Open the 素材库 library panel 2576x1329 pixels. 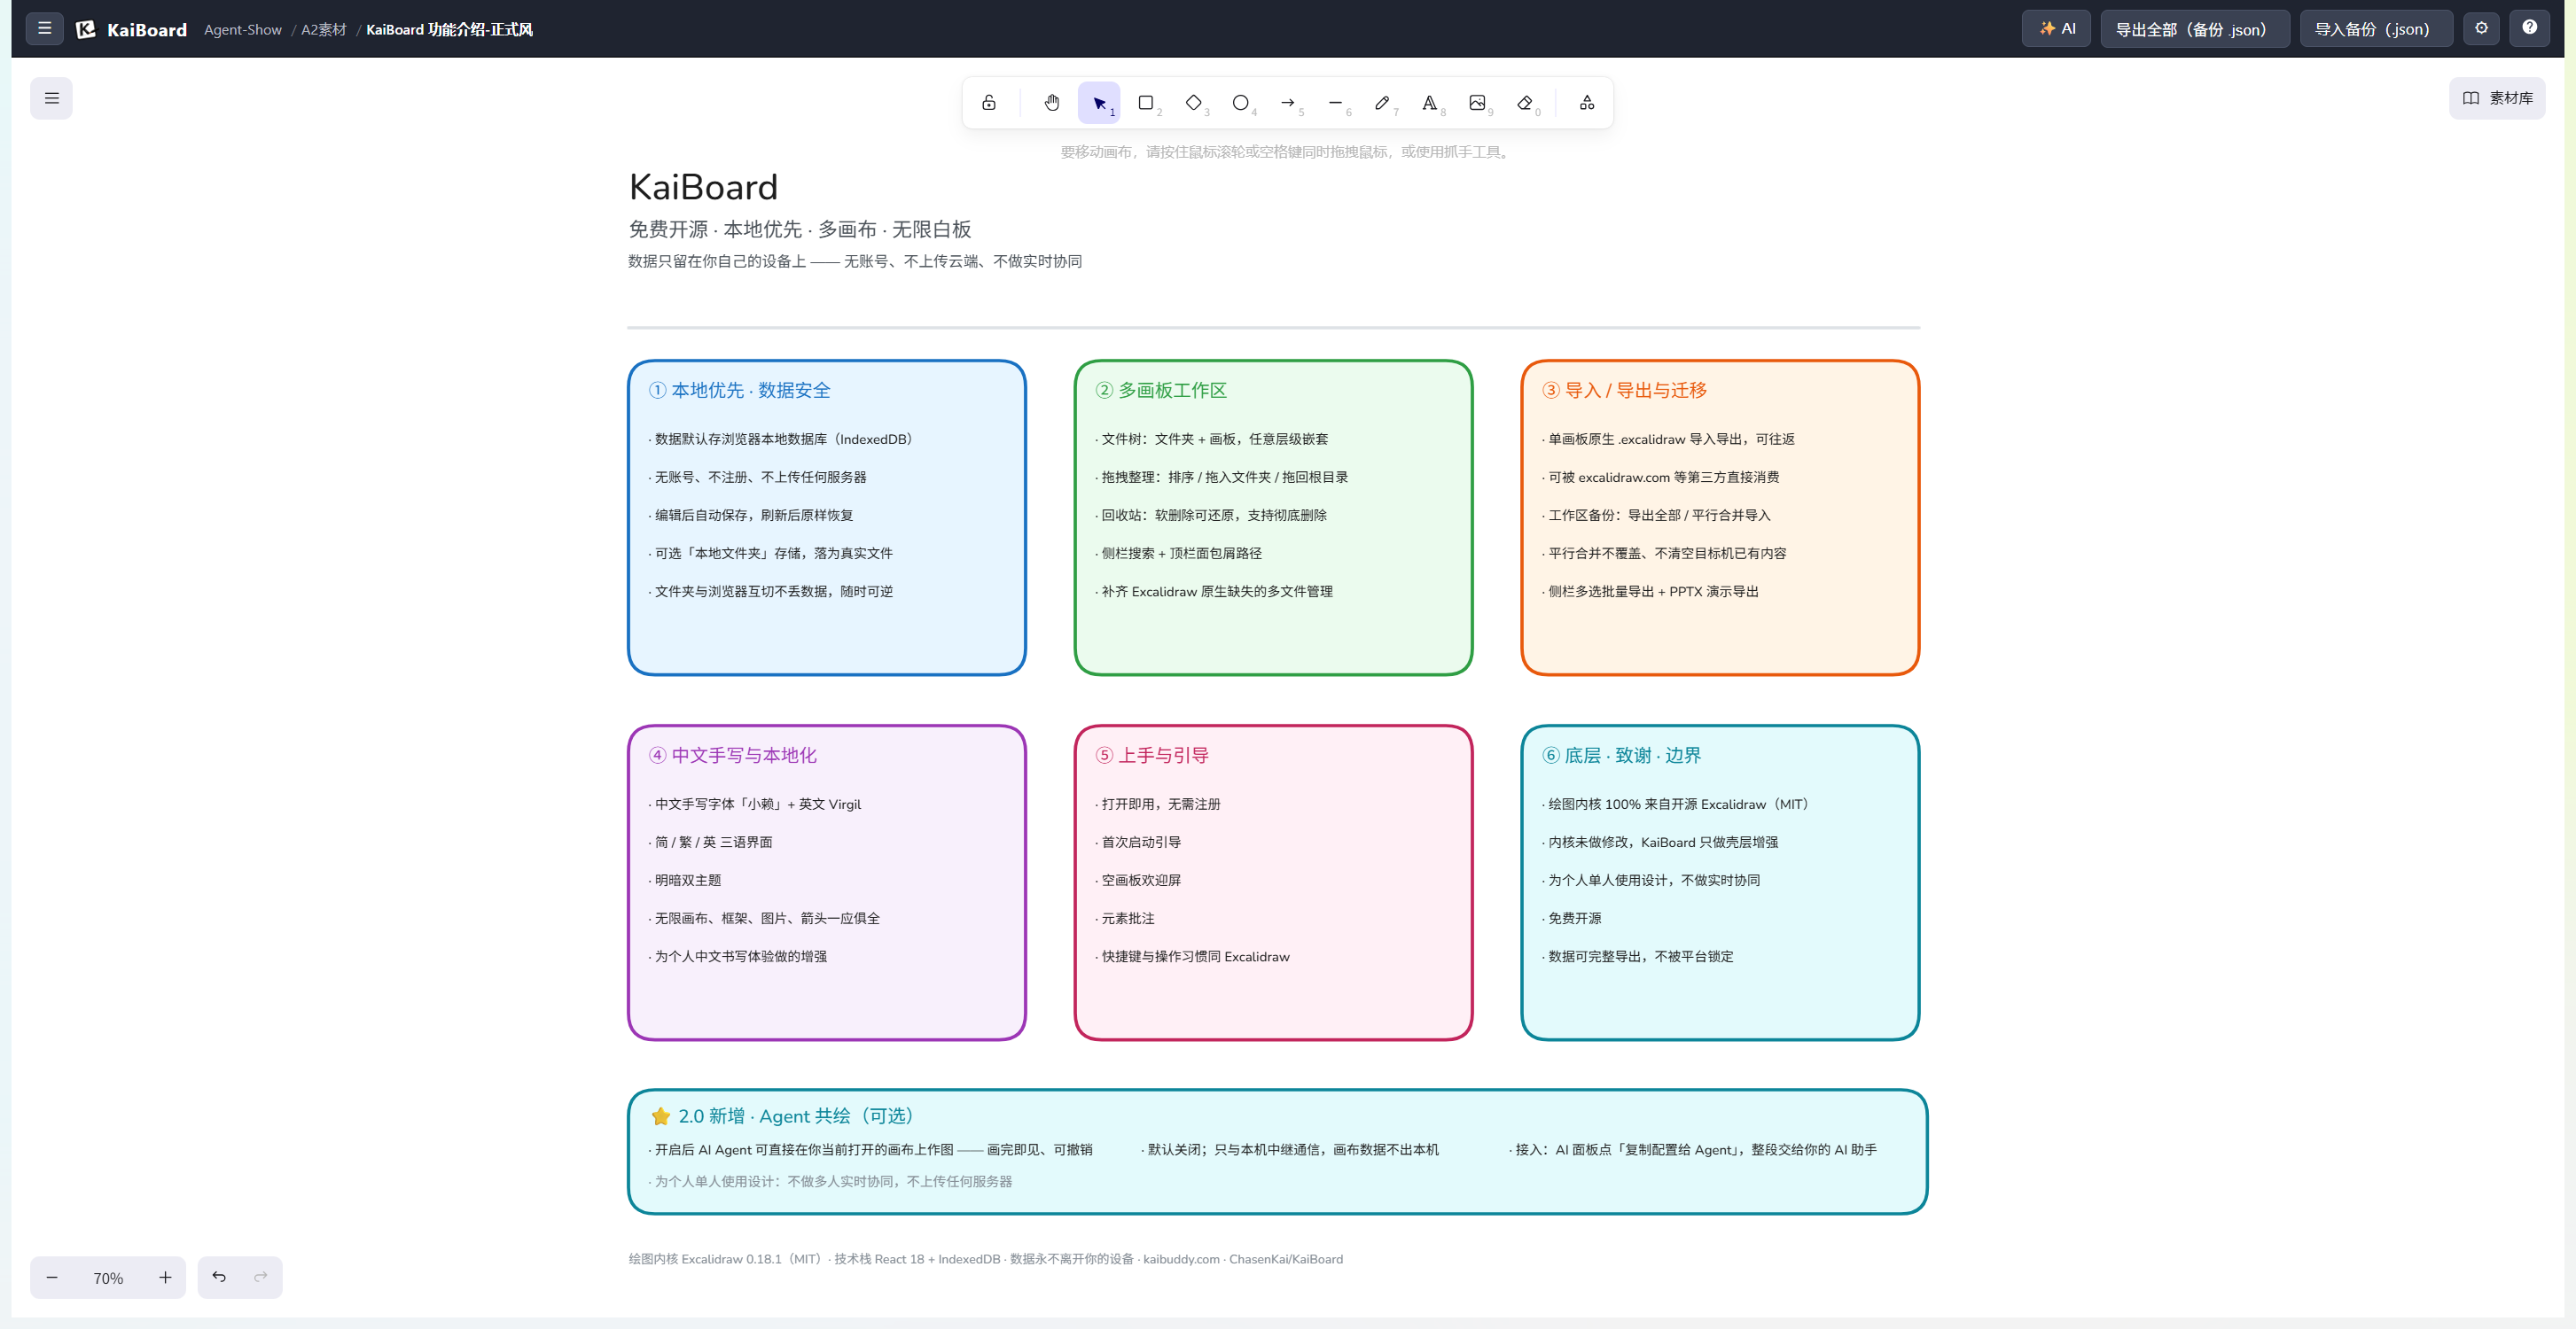[2497, 98]
